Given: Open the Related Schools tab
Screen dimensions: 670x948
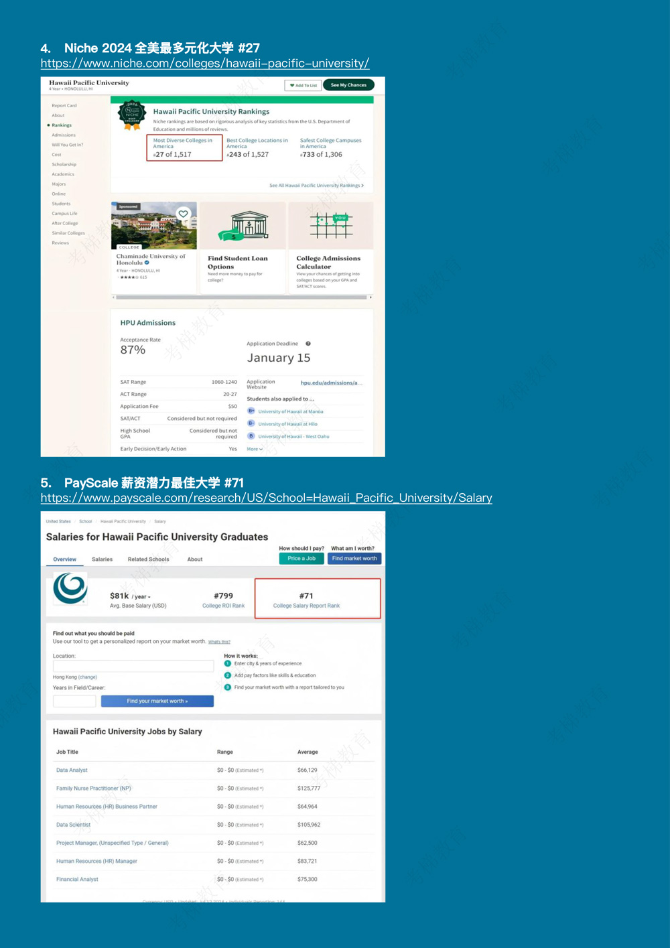Looking at the screenshot, I should tap(148, 559).
